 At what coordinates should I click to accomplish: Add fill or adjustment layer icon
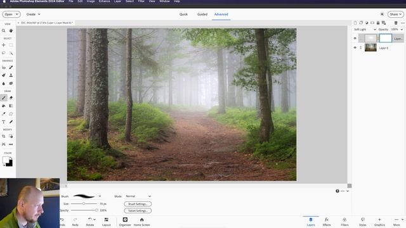coord(367,23)
